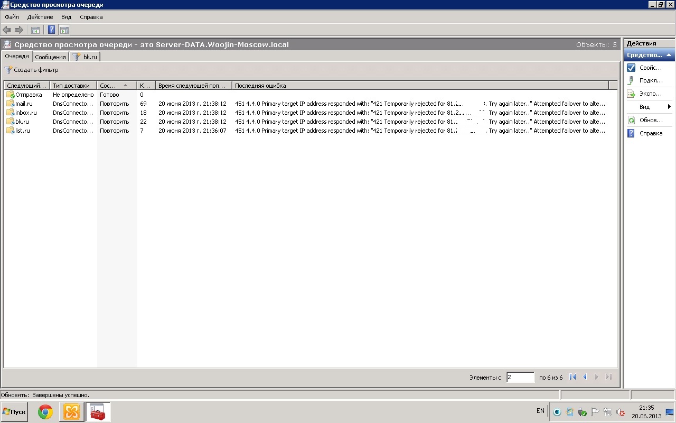
Task: Select the bk.ru queue folder icon in the list
Action: tap(10, 122)
